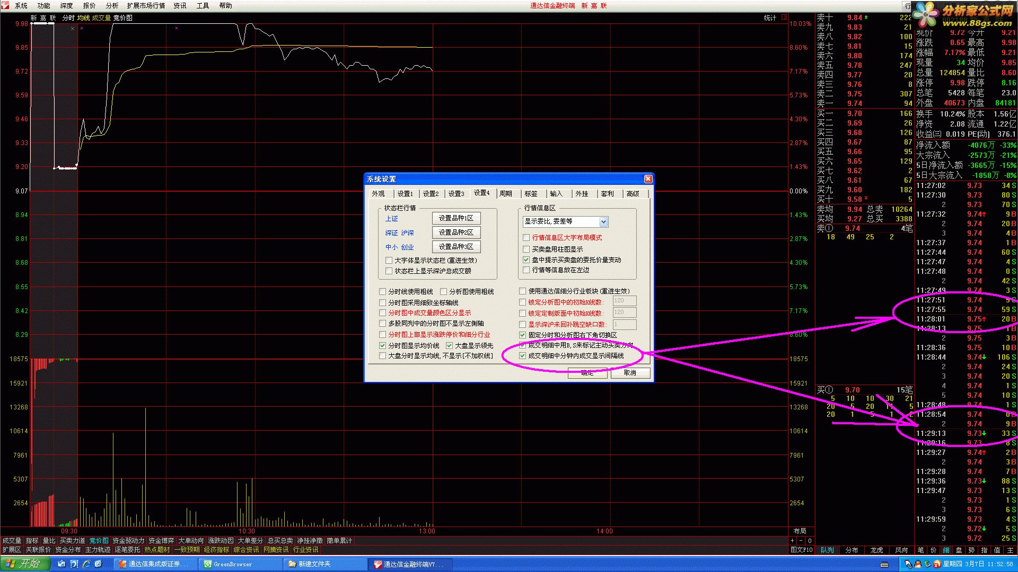
Task: Click the 布局 layout button
Action: pyautogui.click(x=800, y=531)
